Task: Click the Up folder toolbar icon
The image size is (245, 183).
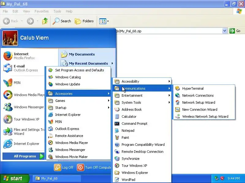Action: point(45,21)
